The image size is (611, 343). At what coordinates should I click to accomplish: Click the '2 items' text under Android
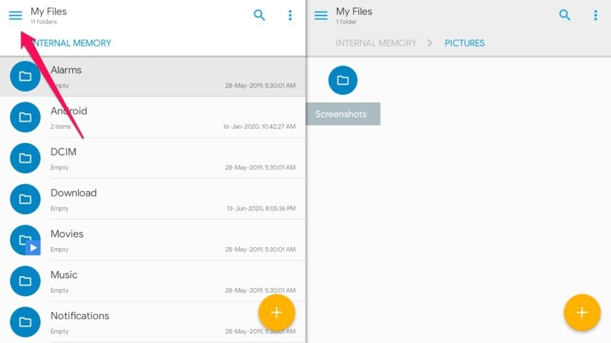coord(60,126)
